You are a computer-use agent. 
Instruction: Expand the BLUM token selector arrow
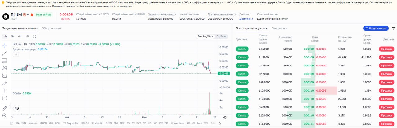[28, 15]
